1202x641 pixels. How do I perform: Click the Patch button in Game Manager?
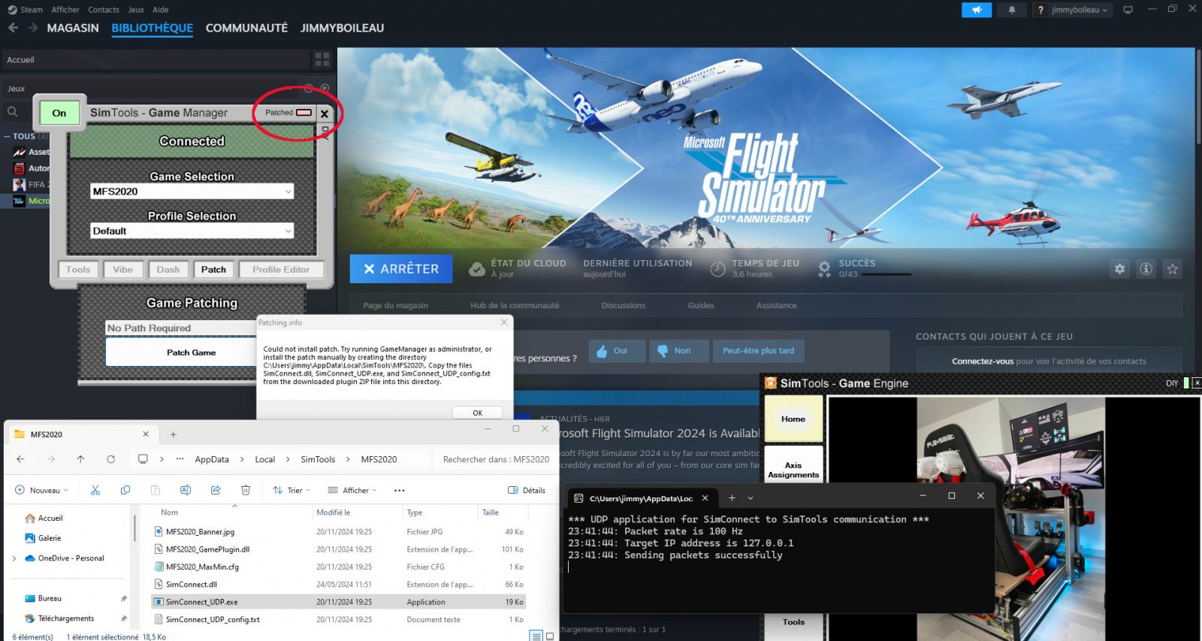213,270
